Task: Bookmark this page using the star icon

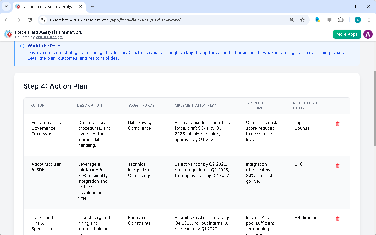Action: [302, 20]
